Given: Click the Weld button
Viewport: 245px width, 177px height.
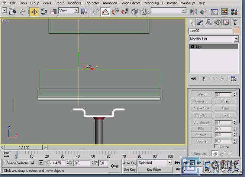Looking at the screenshot, I should pos(201,94).
